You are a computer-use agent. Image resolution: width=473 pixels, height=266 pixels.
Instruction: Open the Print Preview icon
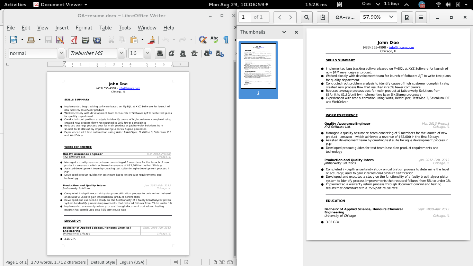click(x=97, y=39)
